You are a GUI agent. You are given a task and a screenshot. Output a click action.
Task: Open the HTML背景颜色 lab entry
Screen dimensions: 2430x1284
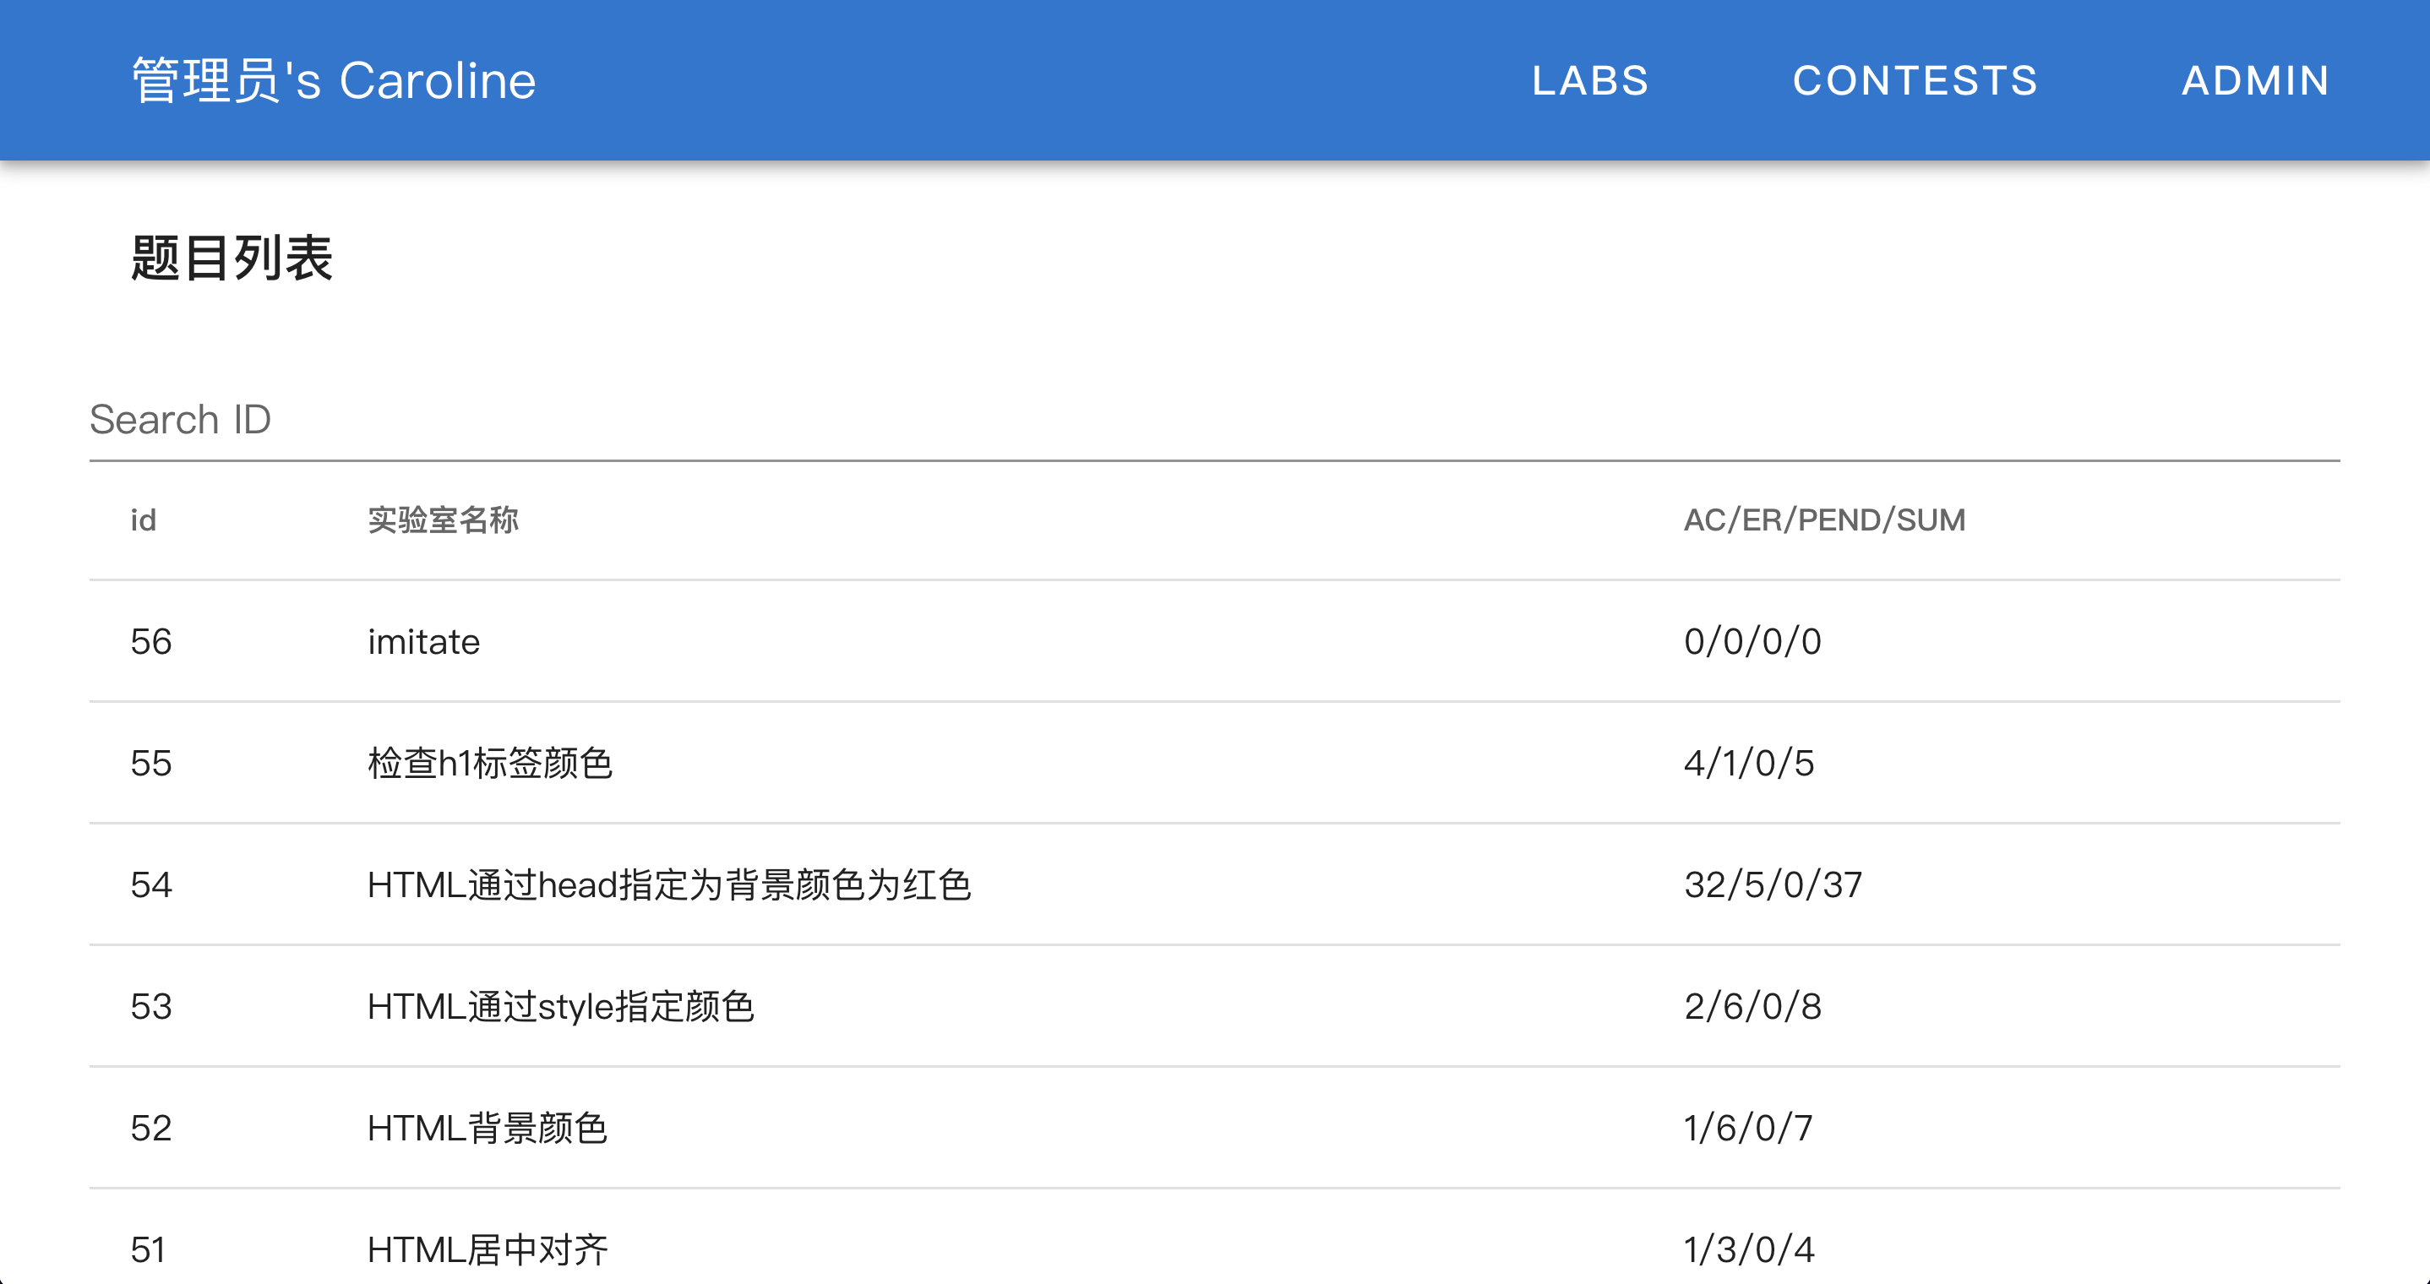(487, 1129)
